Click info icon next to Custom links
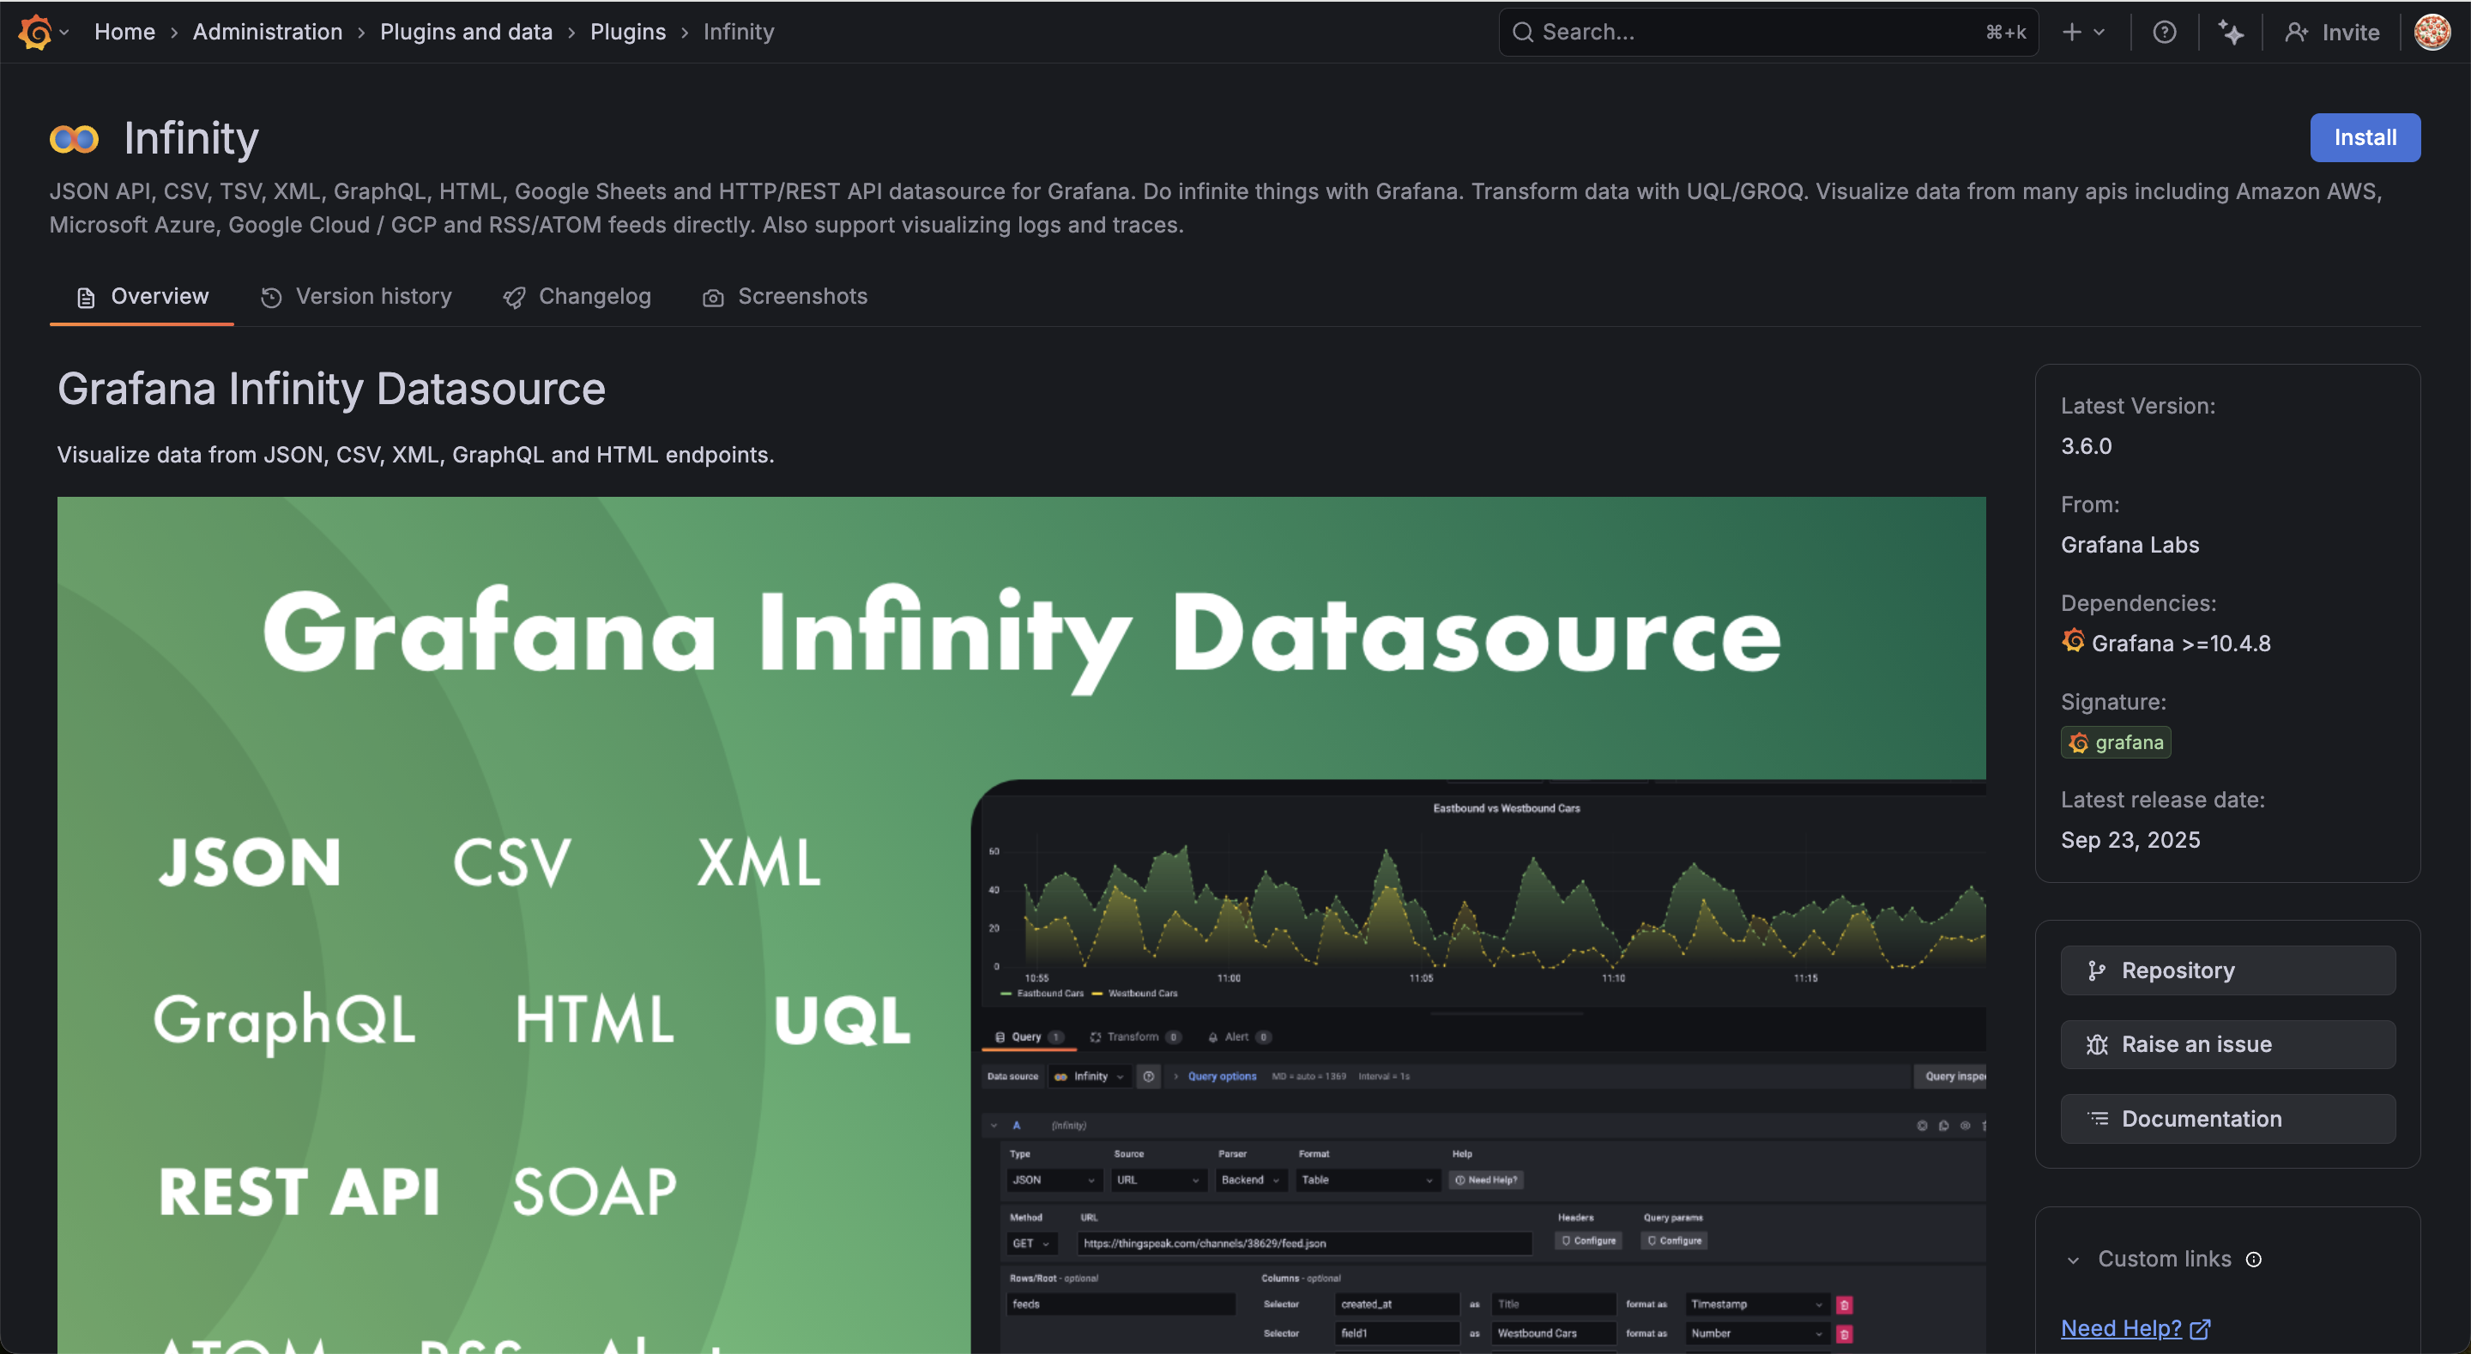Image resolution: width=2471 pixels, height=1354 pixels. pos(2254,1259)
